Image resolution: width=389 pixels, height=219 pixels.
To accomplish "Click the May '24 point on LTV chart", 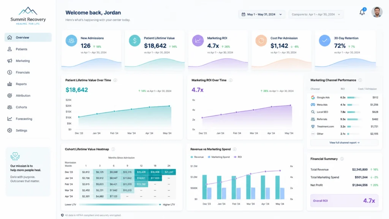I will click(x=169, y=106).
